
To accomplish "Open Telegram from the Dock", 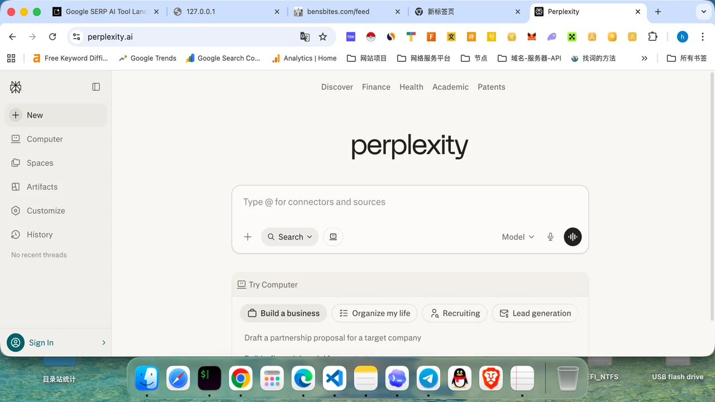I will 429,379.
